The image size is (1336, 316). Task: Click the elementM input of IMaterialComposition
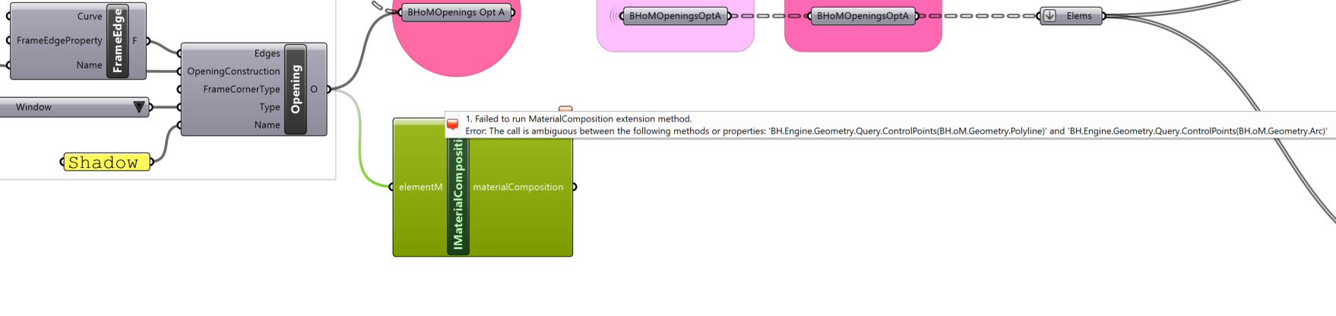420,187
